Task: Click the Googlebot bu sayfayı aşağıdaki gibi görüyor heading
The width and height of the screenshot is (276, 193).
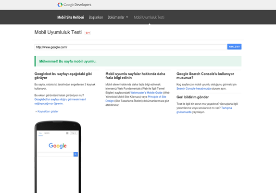Action: tap(63, 76)
